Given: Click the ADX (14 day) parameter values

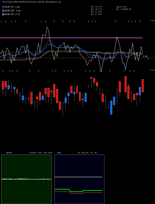Looking at the screenshot, I should 87,153.
